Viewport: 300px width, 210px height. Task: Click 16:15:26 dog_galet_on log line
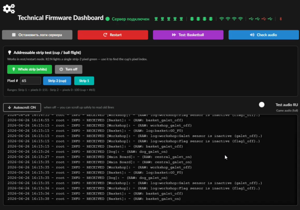coord(87,152)
